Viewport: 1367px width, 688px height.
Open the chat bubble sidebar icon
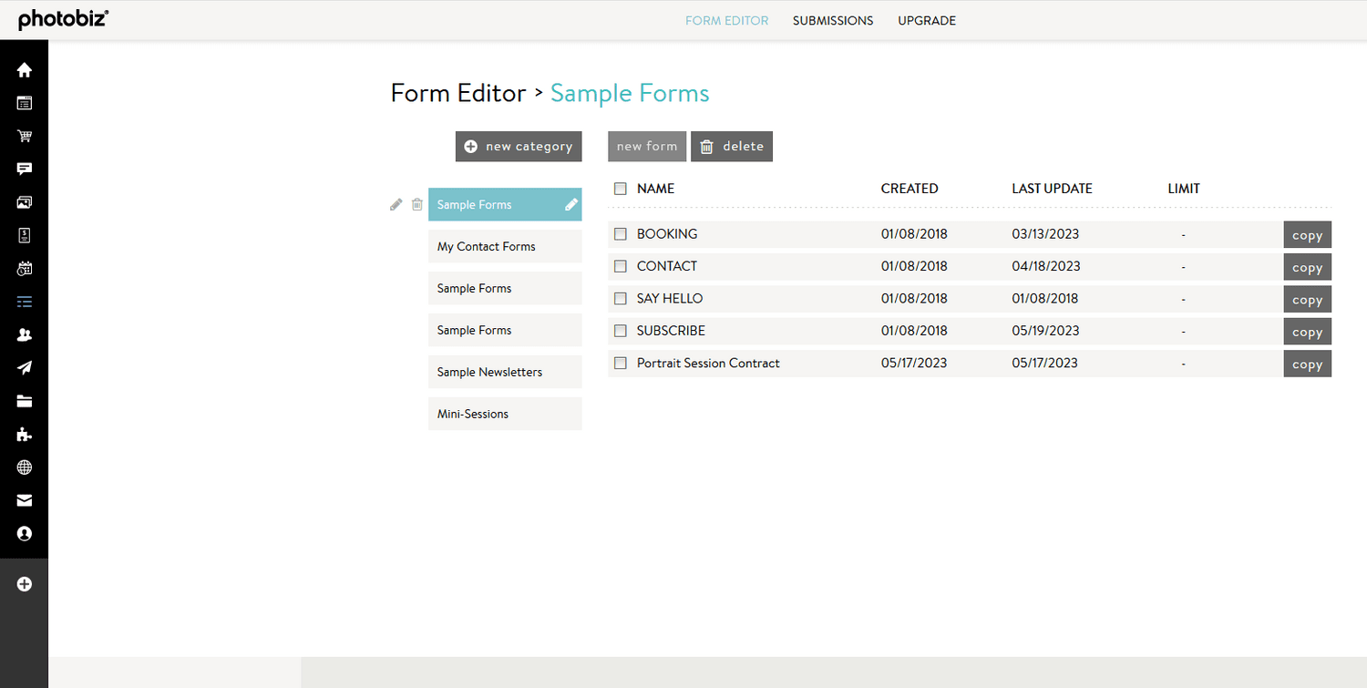25,169
